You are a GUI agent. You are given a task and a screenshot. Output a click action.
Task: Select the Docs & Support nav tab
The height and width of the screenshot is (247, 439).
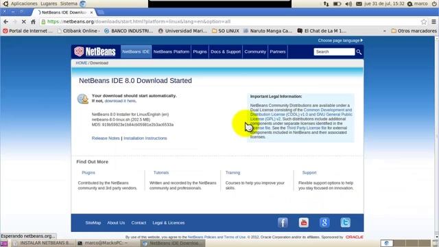click(x=226, y=52)
